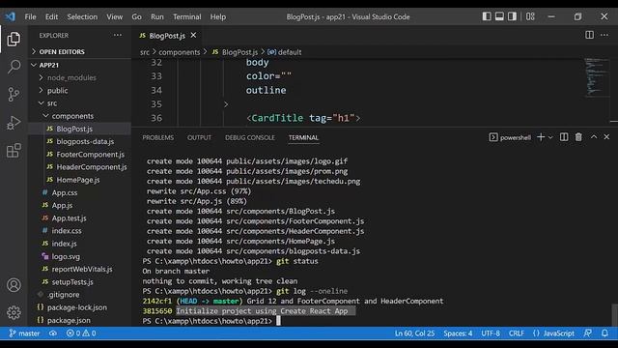Open the Run menu
This screenshot has width=618, height=348.
(156, 17)
